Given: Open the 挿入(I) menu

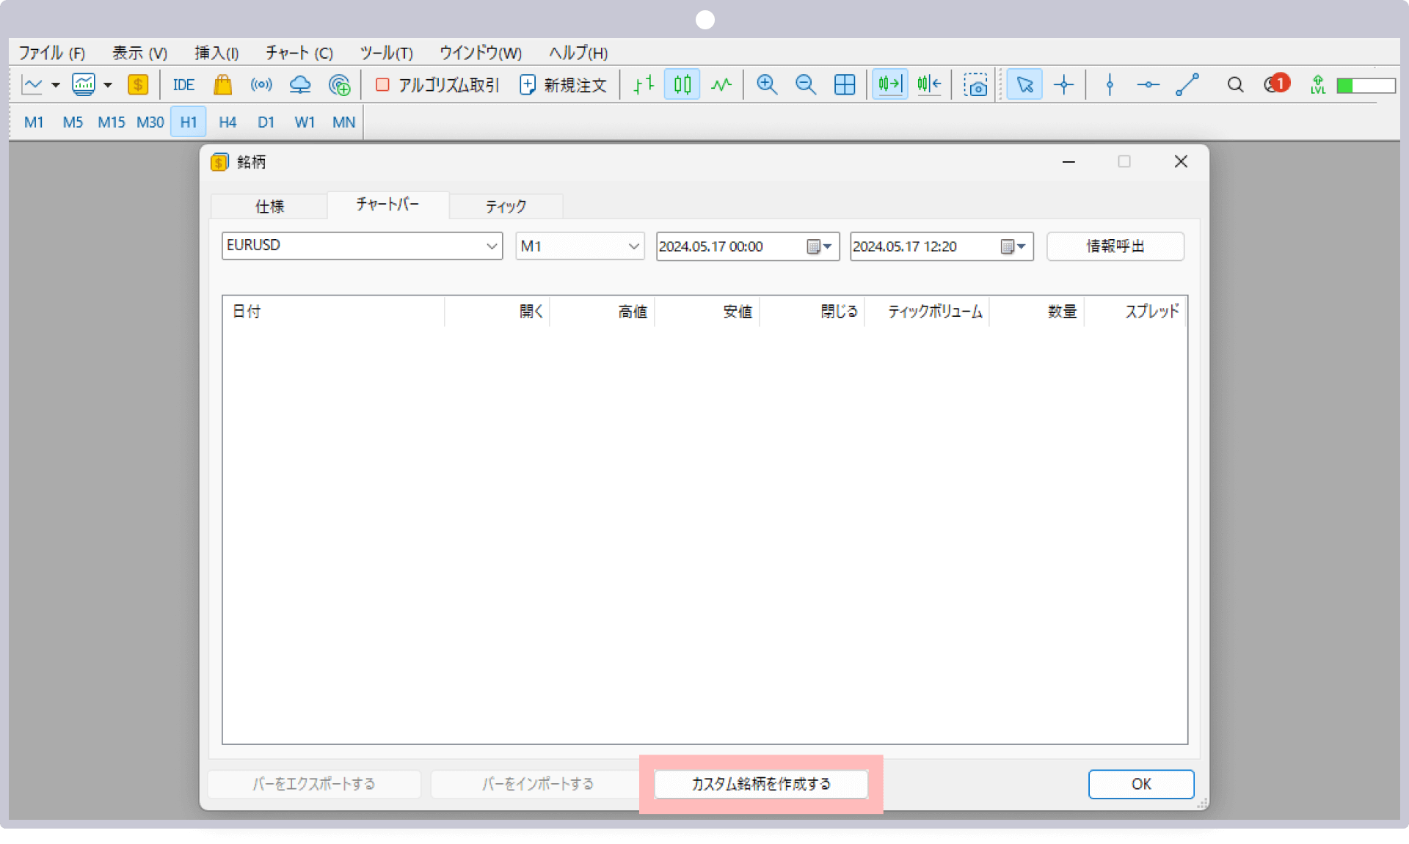Looking at the screenshot, I should click(x=216, y=54).
